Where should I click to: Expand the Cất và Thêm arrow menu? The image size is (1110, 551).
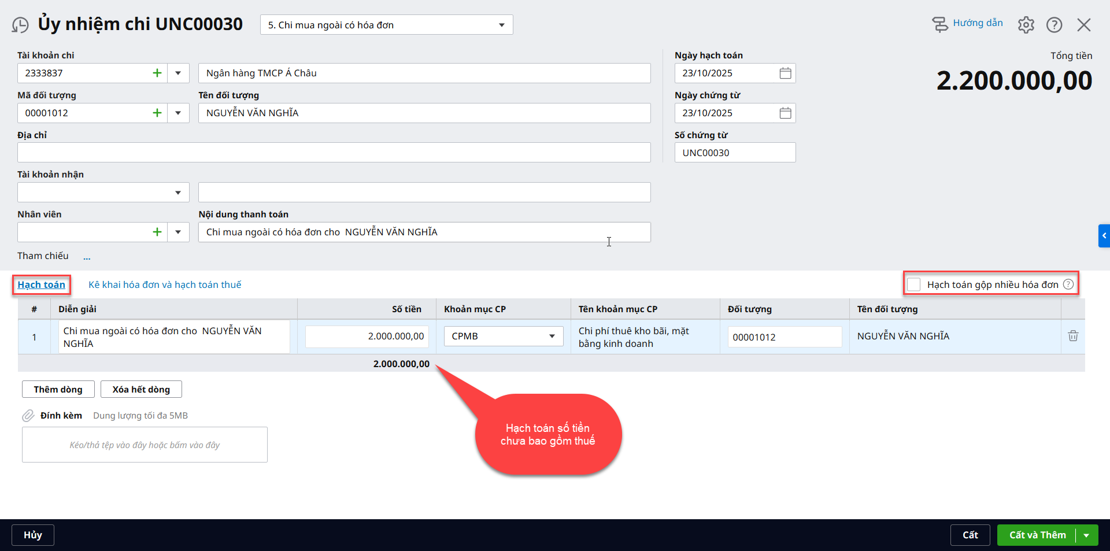pos(1086,535)
